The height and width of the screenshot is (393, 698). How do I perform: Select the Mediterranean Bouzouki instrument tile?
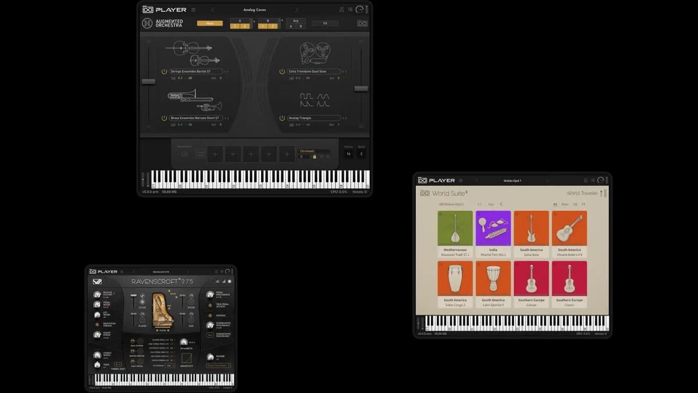[455, 234]
